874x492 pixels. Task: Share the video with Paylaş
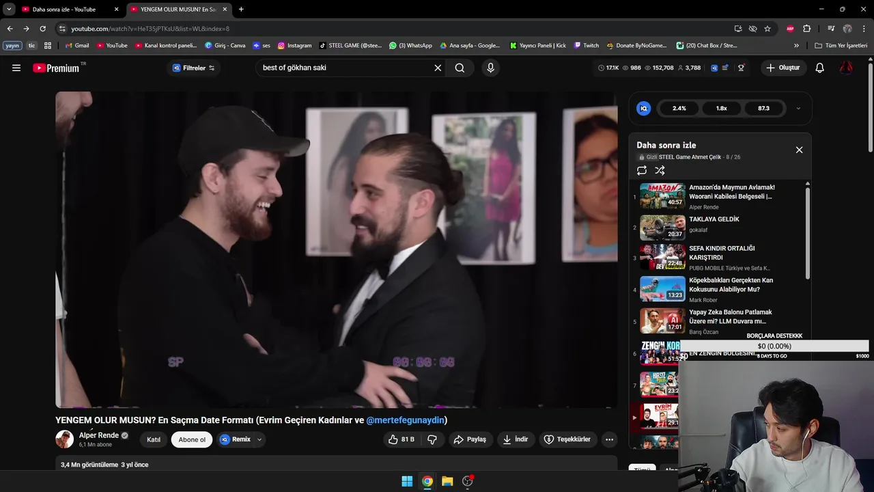470,439
